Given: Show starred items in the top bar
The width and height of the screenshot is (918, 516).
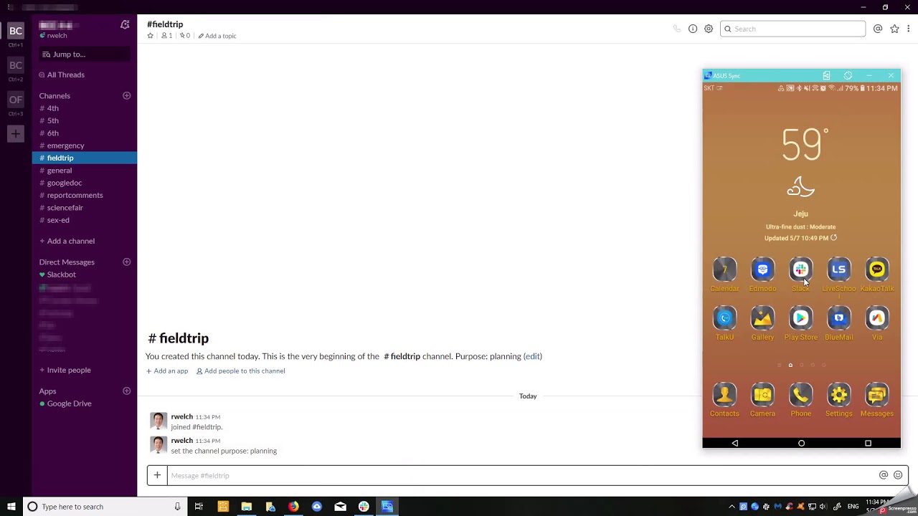Looking at the screenshot, I should pos(894,29).
